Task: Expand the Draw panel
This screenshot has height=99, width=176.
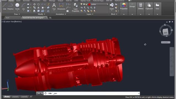Action: tap(17, 14)
